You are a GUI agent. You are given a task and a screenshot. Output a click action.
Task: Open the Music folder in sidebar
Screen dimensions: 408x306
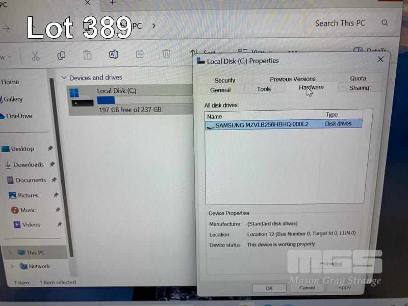[28, 210]
